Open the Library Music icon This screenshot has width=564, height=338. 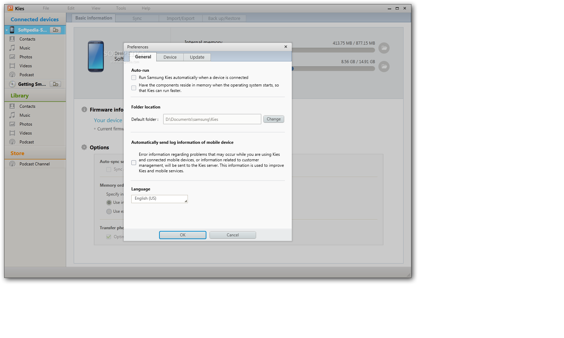pyautogui.click(x=12, y=115)
